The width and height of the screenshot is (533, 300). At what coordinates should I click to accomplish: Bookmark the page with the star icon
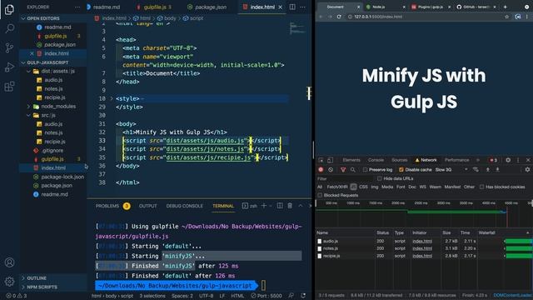click(x=507, y=17)
